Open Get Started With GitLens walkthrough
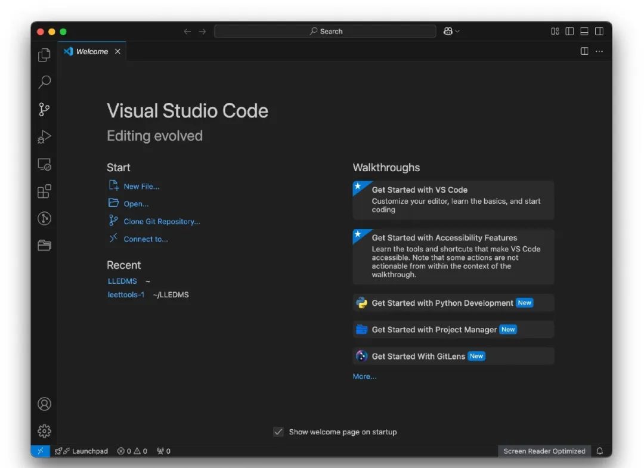The image size is (644, 468). point(453,357)
